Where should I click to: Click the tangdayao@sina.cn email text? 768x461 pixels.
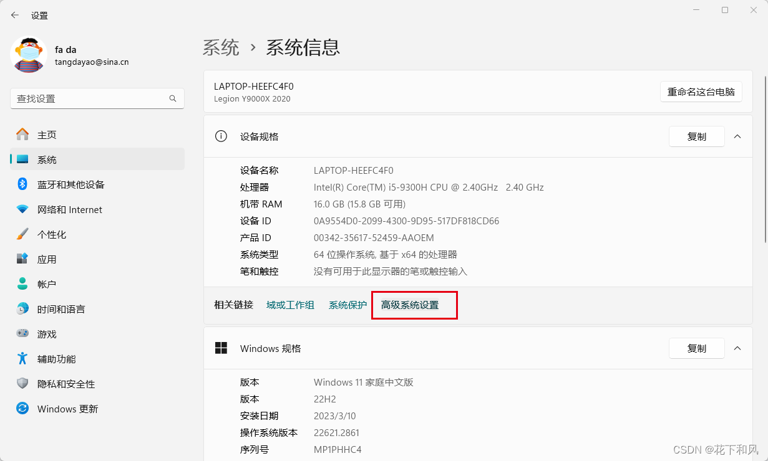(92, 62)
